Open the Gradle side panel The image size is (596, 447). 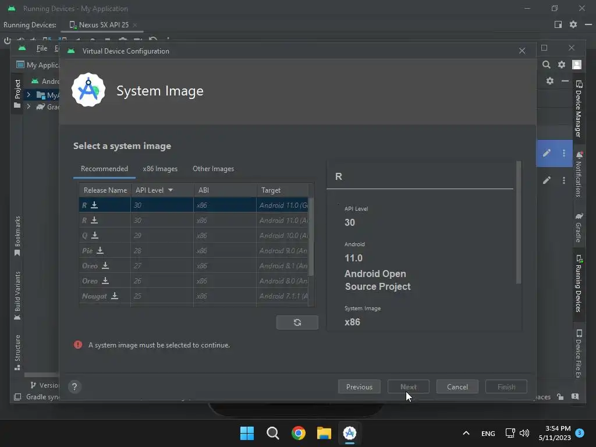579,228
